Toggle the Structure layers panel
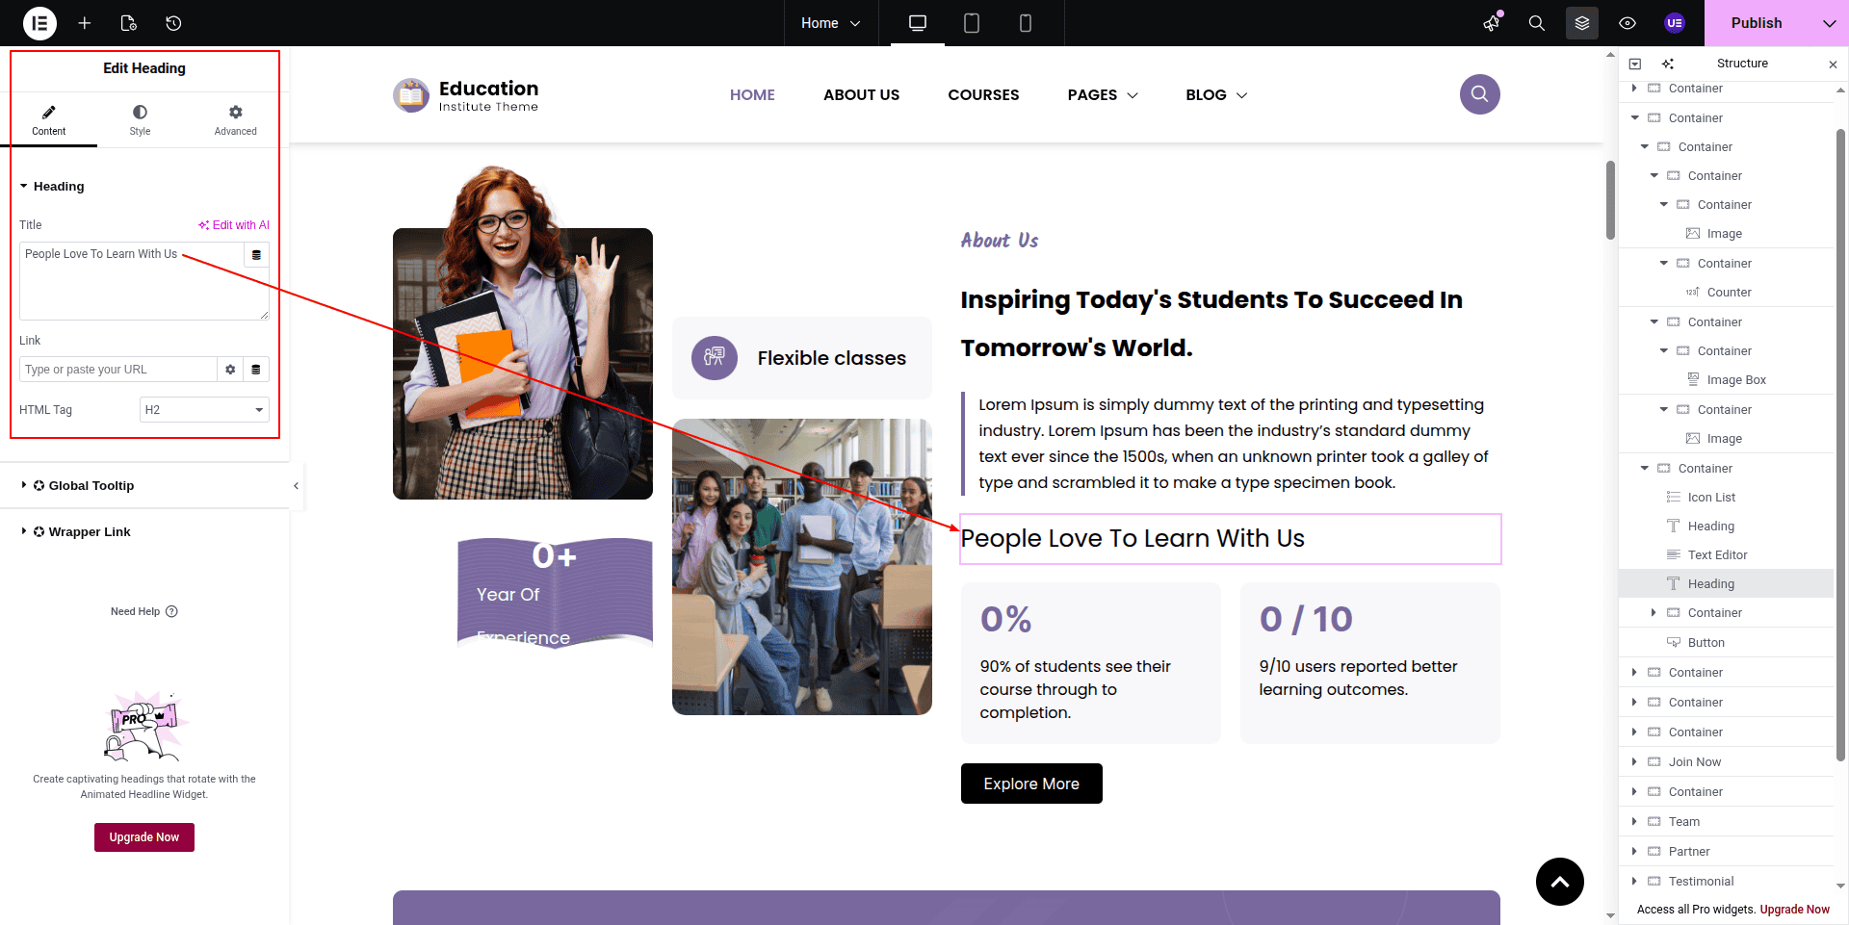 1582,23
